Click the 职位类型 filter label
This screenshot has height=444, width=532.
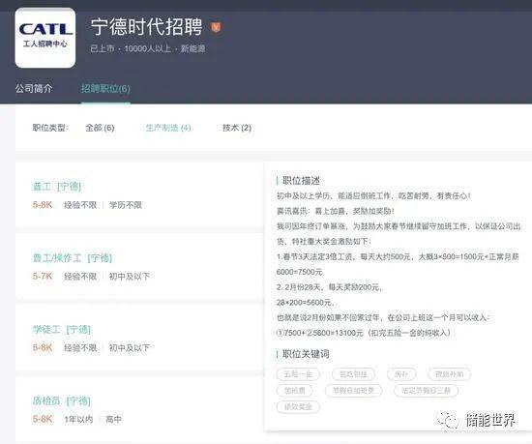tap(50, 128)
